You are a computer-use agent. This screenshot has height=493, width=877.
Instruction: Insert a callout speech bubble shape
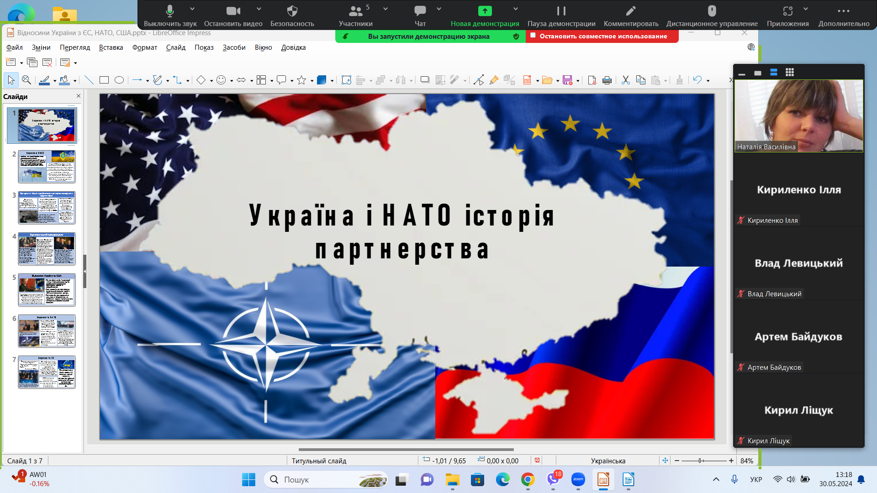(281, 80)
